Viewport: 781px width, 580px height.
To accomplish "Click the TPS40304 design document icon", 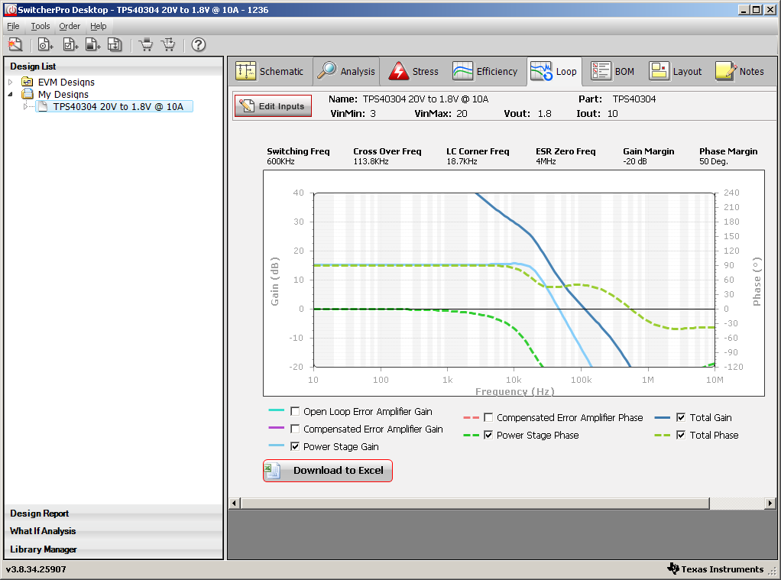I will pyautogui.click(x=43, y=106).
